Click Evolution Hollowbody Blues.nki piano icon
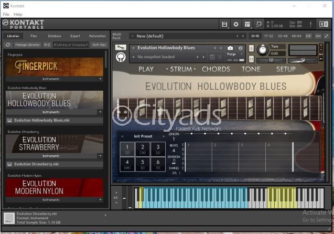Image resolution: width=334 pixels, height=234 pixels. tap(9, 120)
